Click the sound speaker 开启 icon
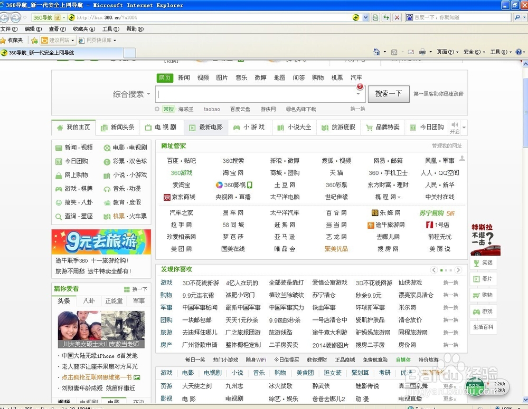528x409 pixels. (x=455, y=128)
